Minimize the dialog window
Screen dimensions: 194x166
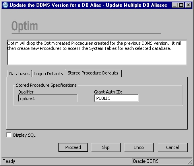pyautogui.click(x=175, y=5)
